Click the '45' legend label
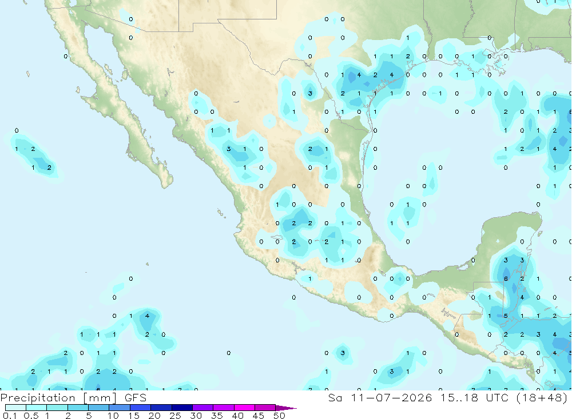The width and height of the screenshot is (572, 419). pos(259,416)
